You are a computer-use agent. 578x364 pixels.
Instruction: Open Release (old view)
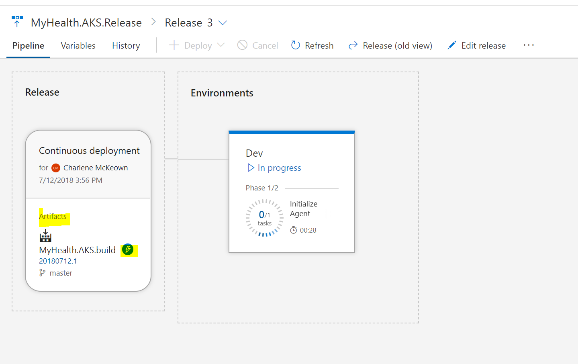398,46
